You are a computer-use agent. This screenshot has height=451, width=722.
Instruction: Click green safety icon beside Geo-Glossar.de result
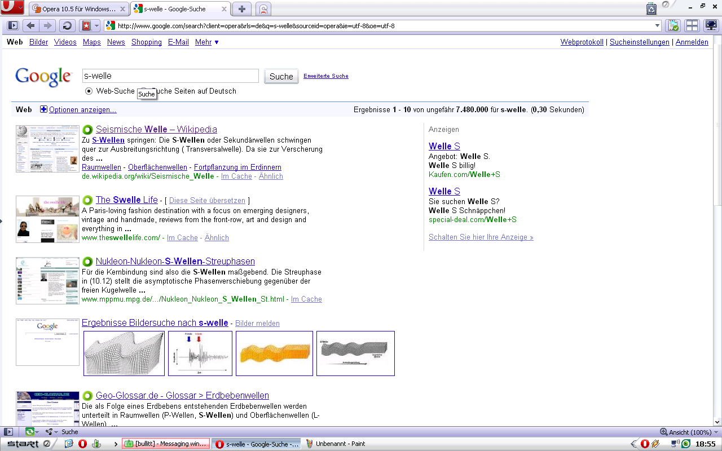point(87,396)
